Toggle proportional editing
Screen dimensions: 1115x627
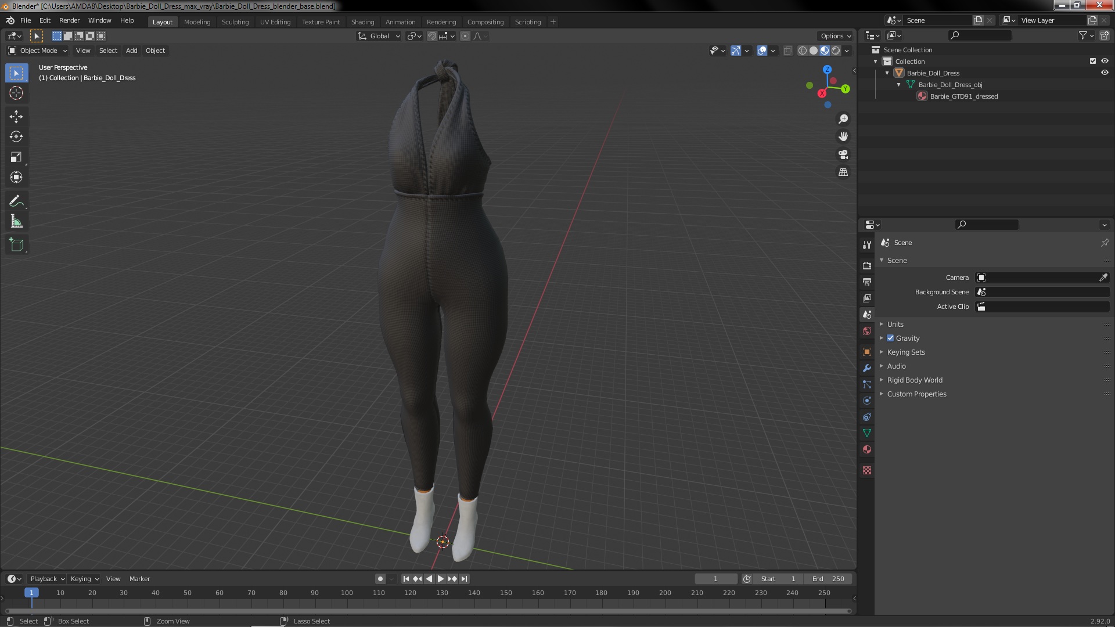click(x=465, y=36)
